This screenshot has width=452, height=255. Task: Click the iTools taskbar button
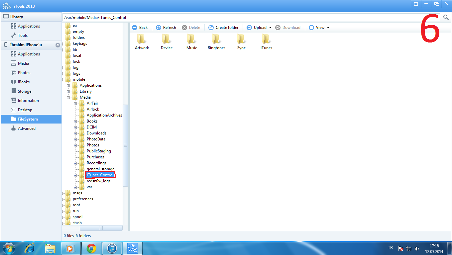[133, 248]
